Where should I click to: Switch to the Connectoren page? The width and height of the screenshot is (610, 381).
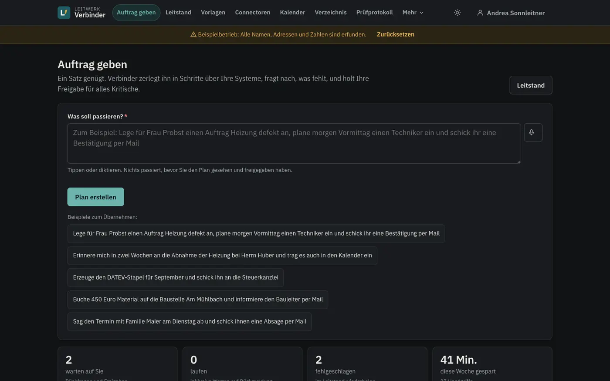click(x=253, y=13)
